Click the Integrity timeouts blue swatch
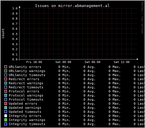145x128 pixels. click(x=6, y=124)
